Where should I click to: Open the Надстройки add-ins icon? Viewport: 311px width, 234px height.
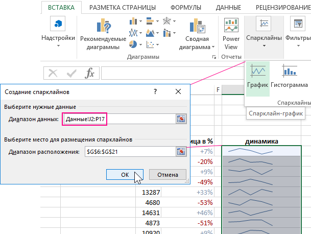[x=58, y=24]
